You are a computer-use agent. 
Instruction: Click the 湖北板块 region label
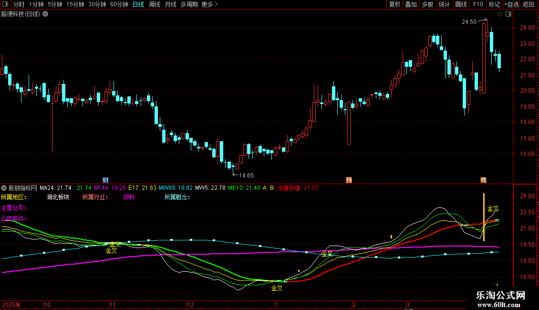[x=58, y=197]
